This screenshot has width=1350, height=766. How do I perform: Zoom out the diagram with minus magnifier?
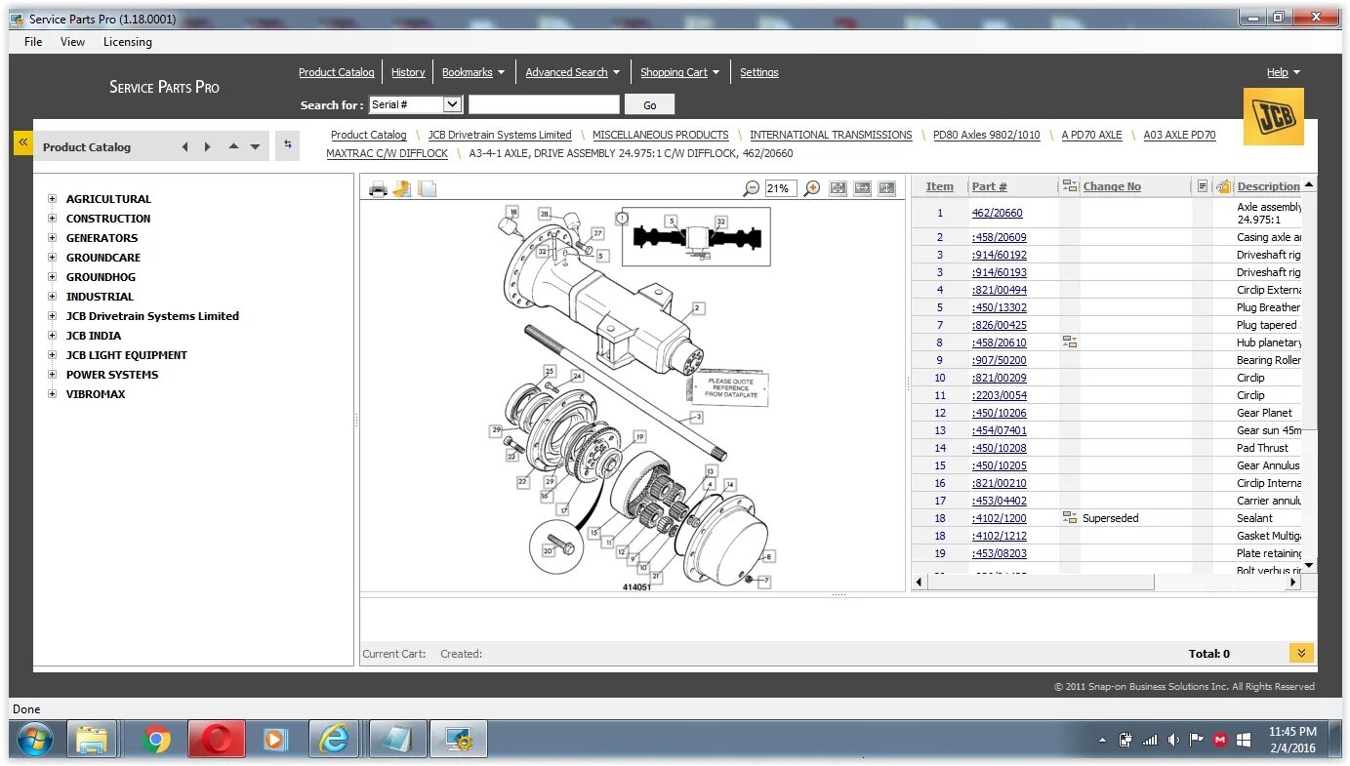point(751,188)
